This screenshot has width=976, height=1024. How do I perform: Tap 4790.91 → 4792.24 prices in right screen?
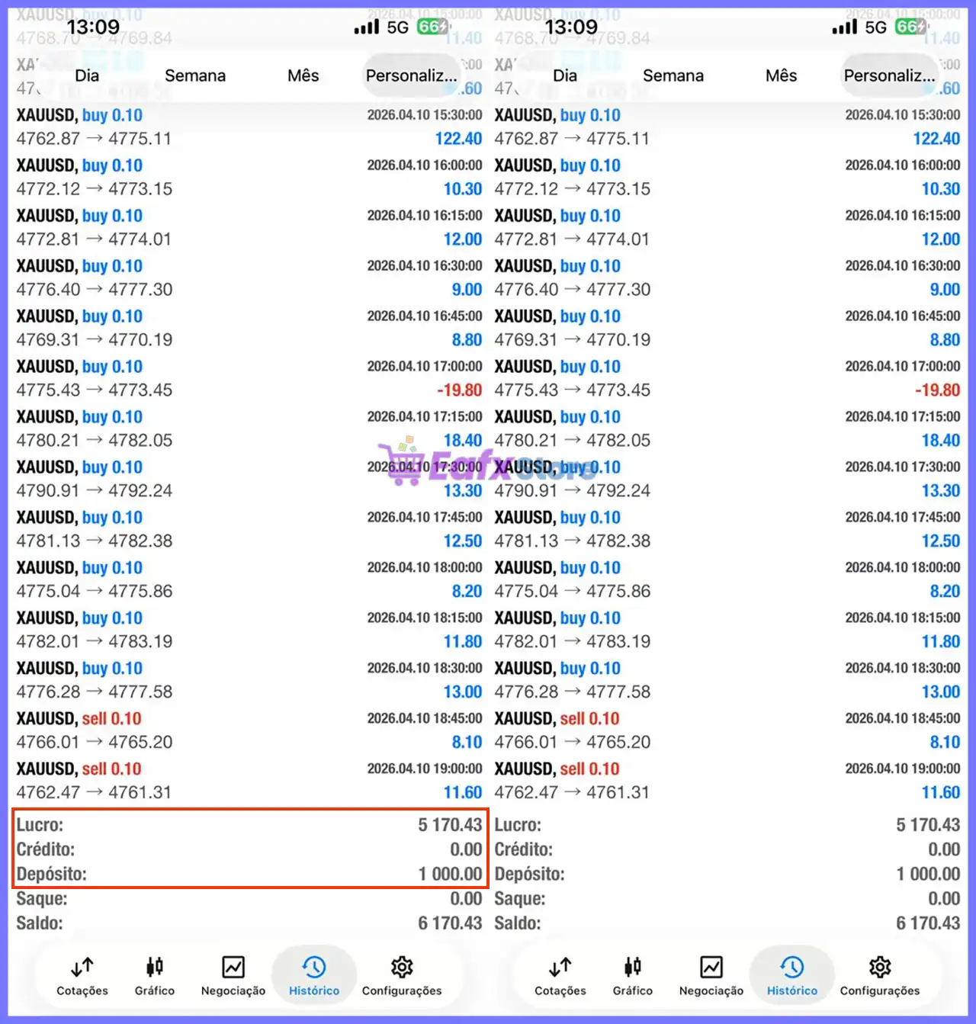click(572, 491)
